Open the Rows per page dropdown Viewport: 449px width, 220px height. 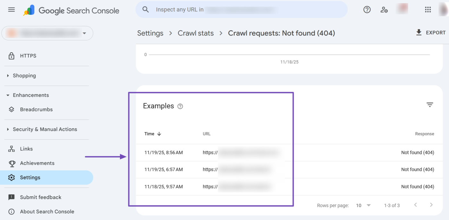[x=363, y=205]
